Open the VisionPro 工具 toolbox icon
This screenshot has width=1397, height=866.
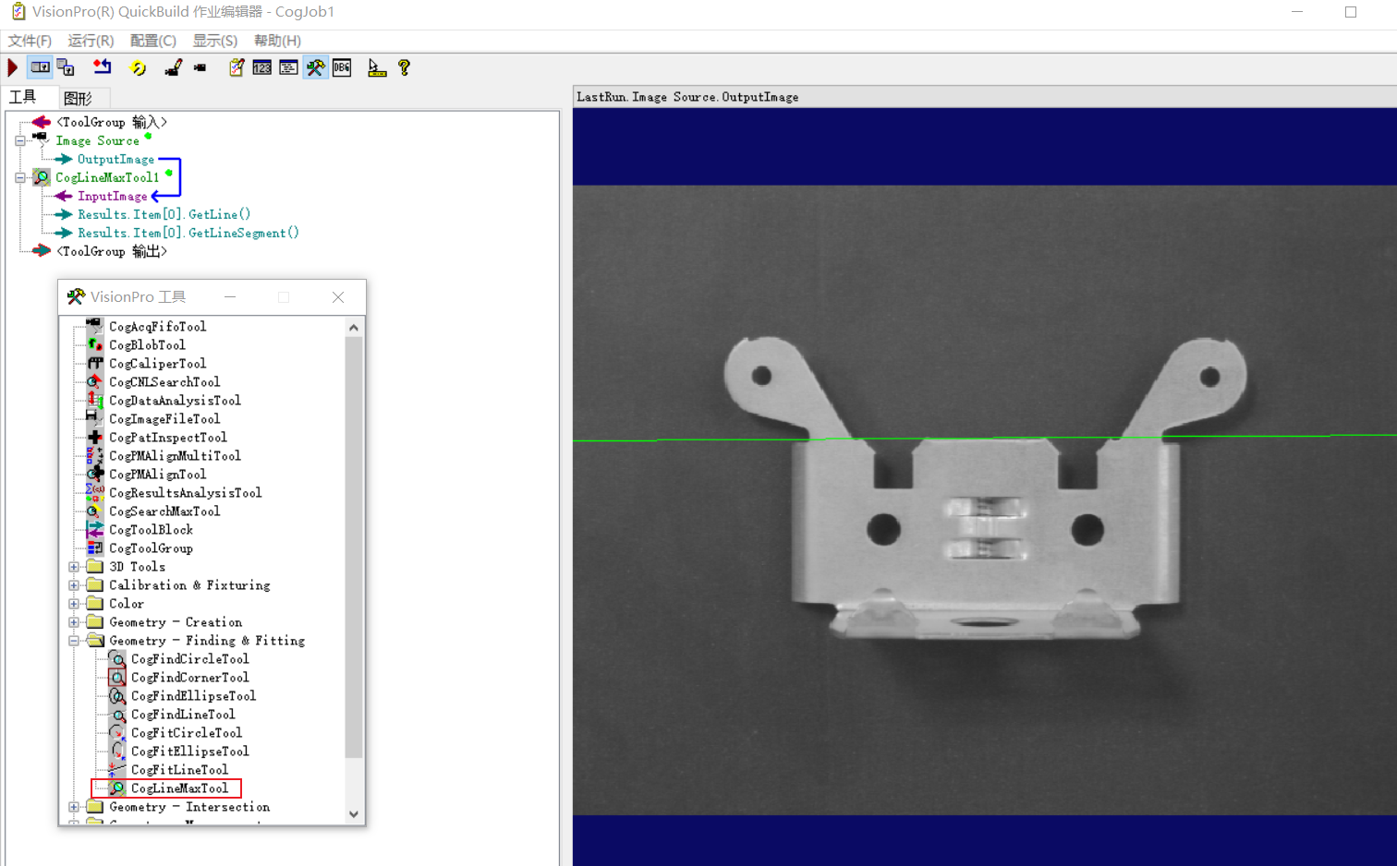tap(314, 66)
